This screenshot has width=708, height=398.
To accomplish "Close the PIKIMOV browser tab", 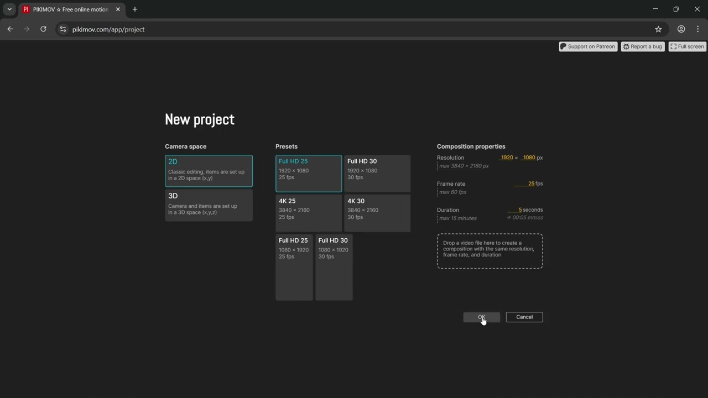I will pos(118,9).
